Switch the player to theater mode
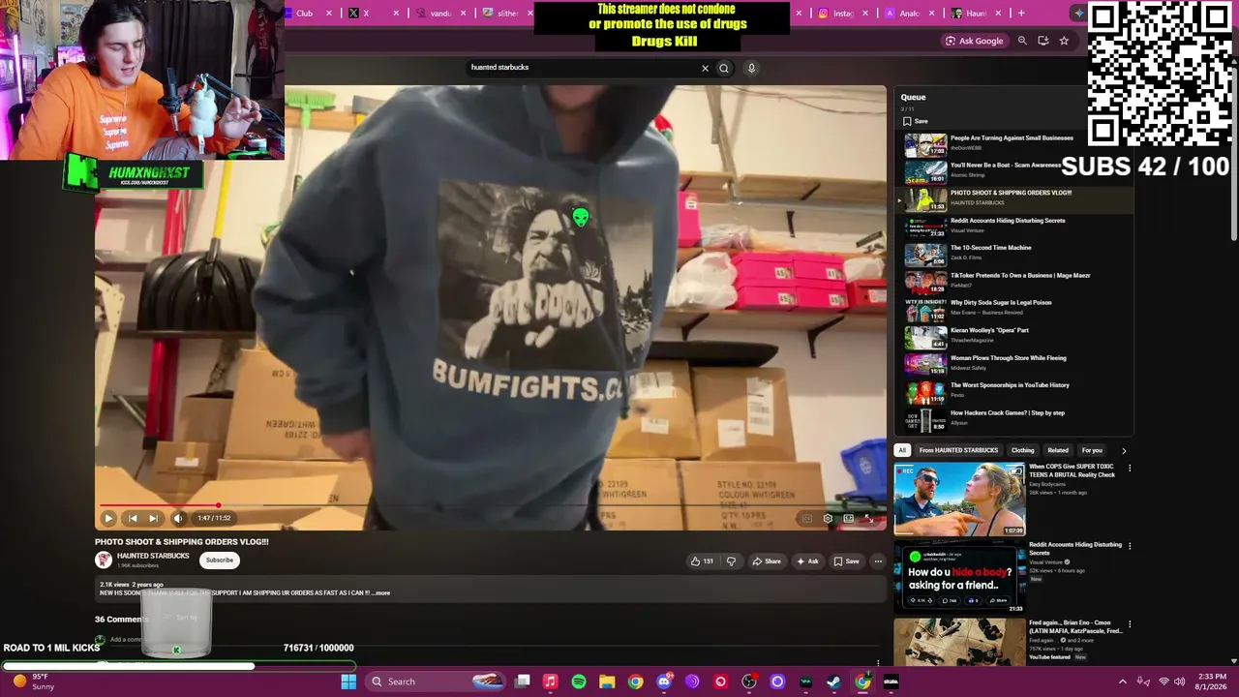 pos(848,519)
